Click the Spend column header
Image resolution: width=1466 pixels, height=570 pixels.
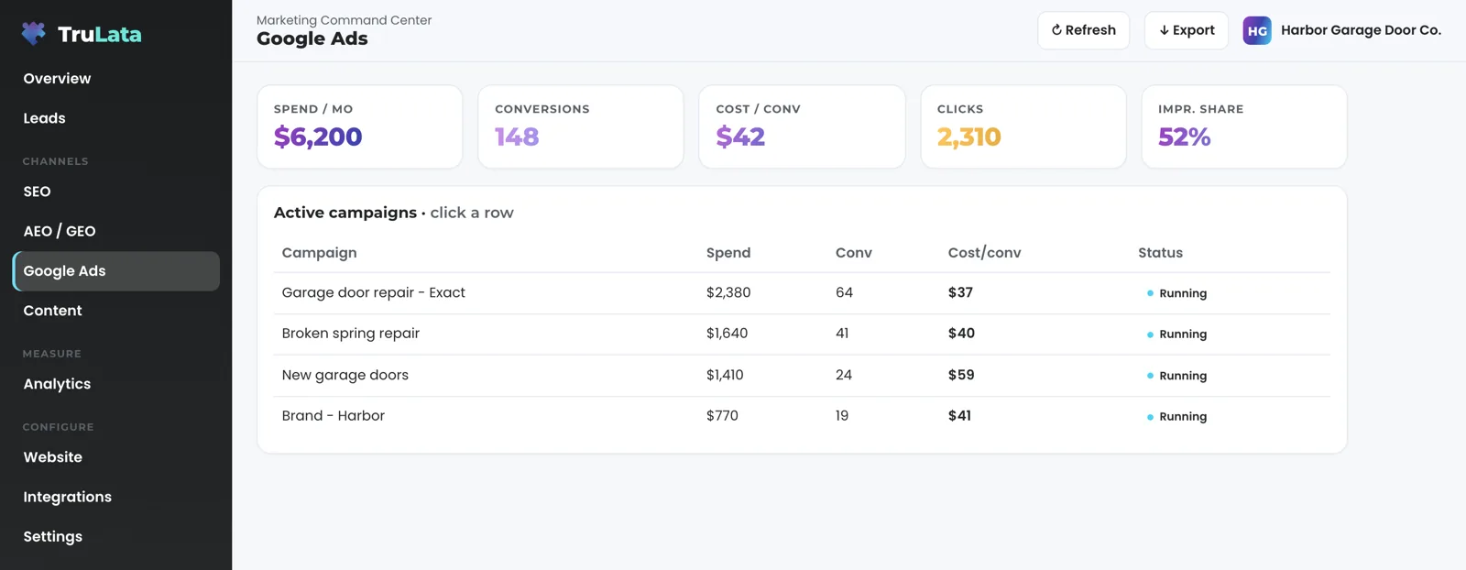pos(728,253)
